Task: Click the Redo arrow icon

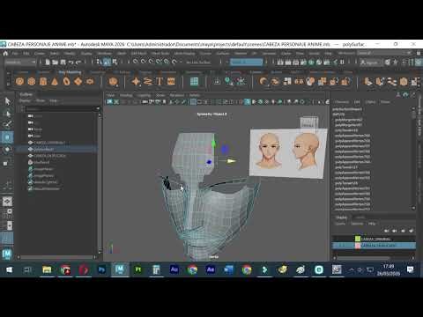Action: pos(78,62)
